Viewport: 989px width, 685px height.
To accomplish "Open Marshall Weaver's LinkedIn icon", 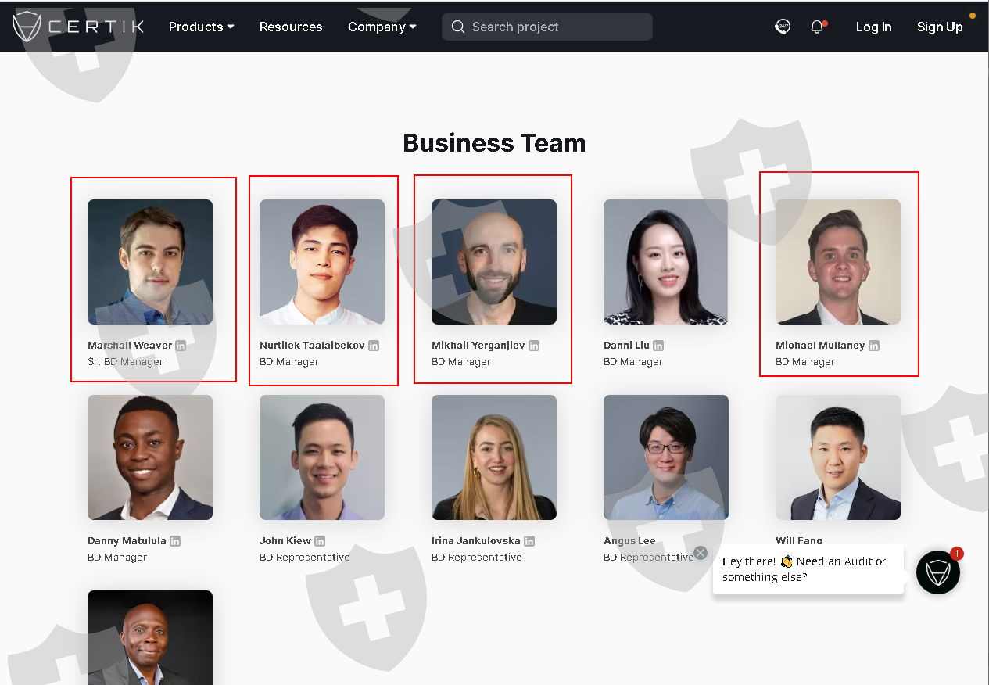I will (x=181, y=345).
